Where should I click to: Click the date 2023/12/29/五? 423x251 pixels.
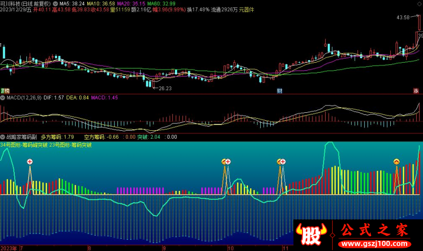click(x=16, y=9)
